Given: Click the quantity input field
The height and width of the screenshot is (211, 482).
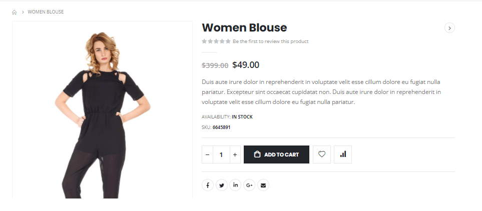Looking at the screenshot, I should [x=221, y=154].
